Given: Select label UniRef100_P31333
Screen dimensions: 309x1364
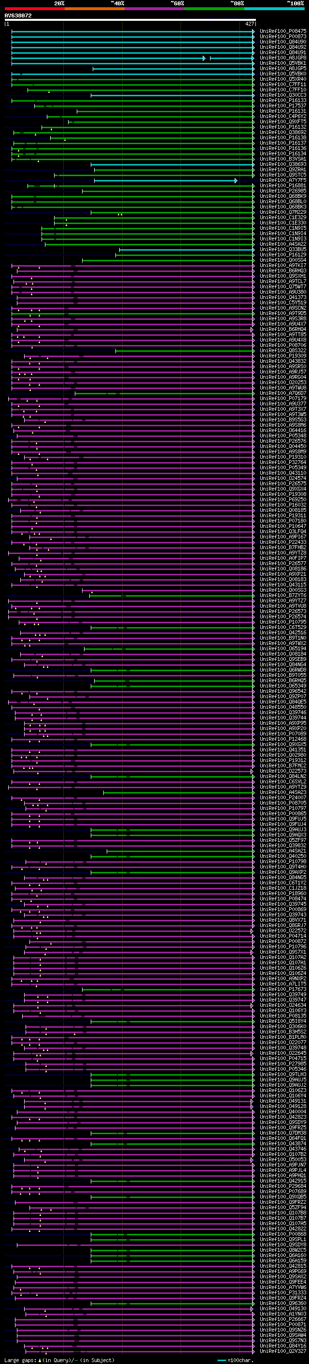Looking at the screenshot, I should pyautogui.click(x=283, y=1292).
